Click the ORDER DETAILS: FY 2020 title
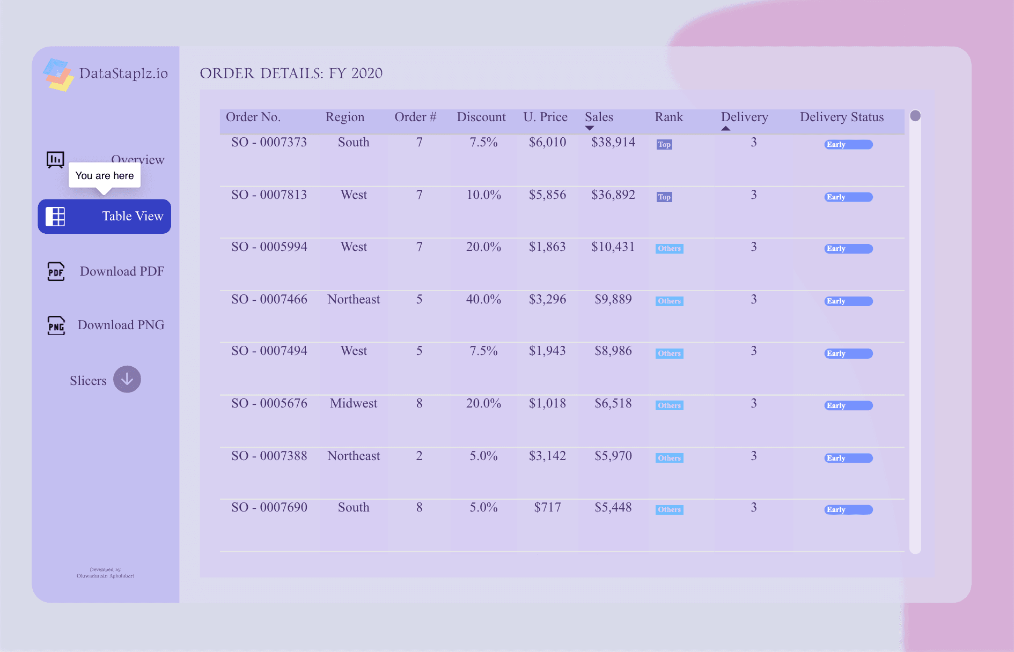 (x=291, y=73)
